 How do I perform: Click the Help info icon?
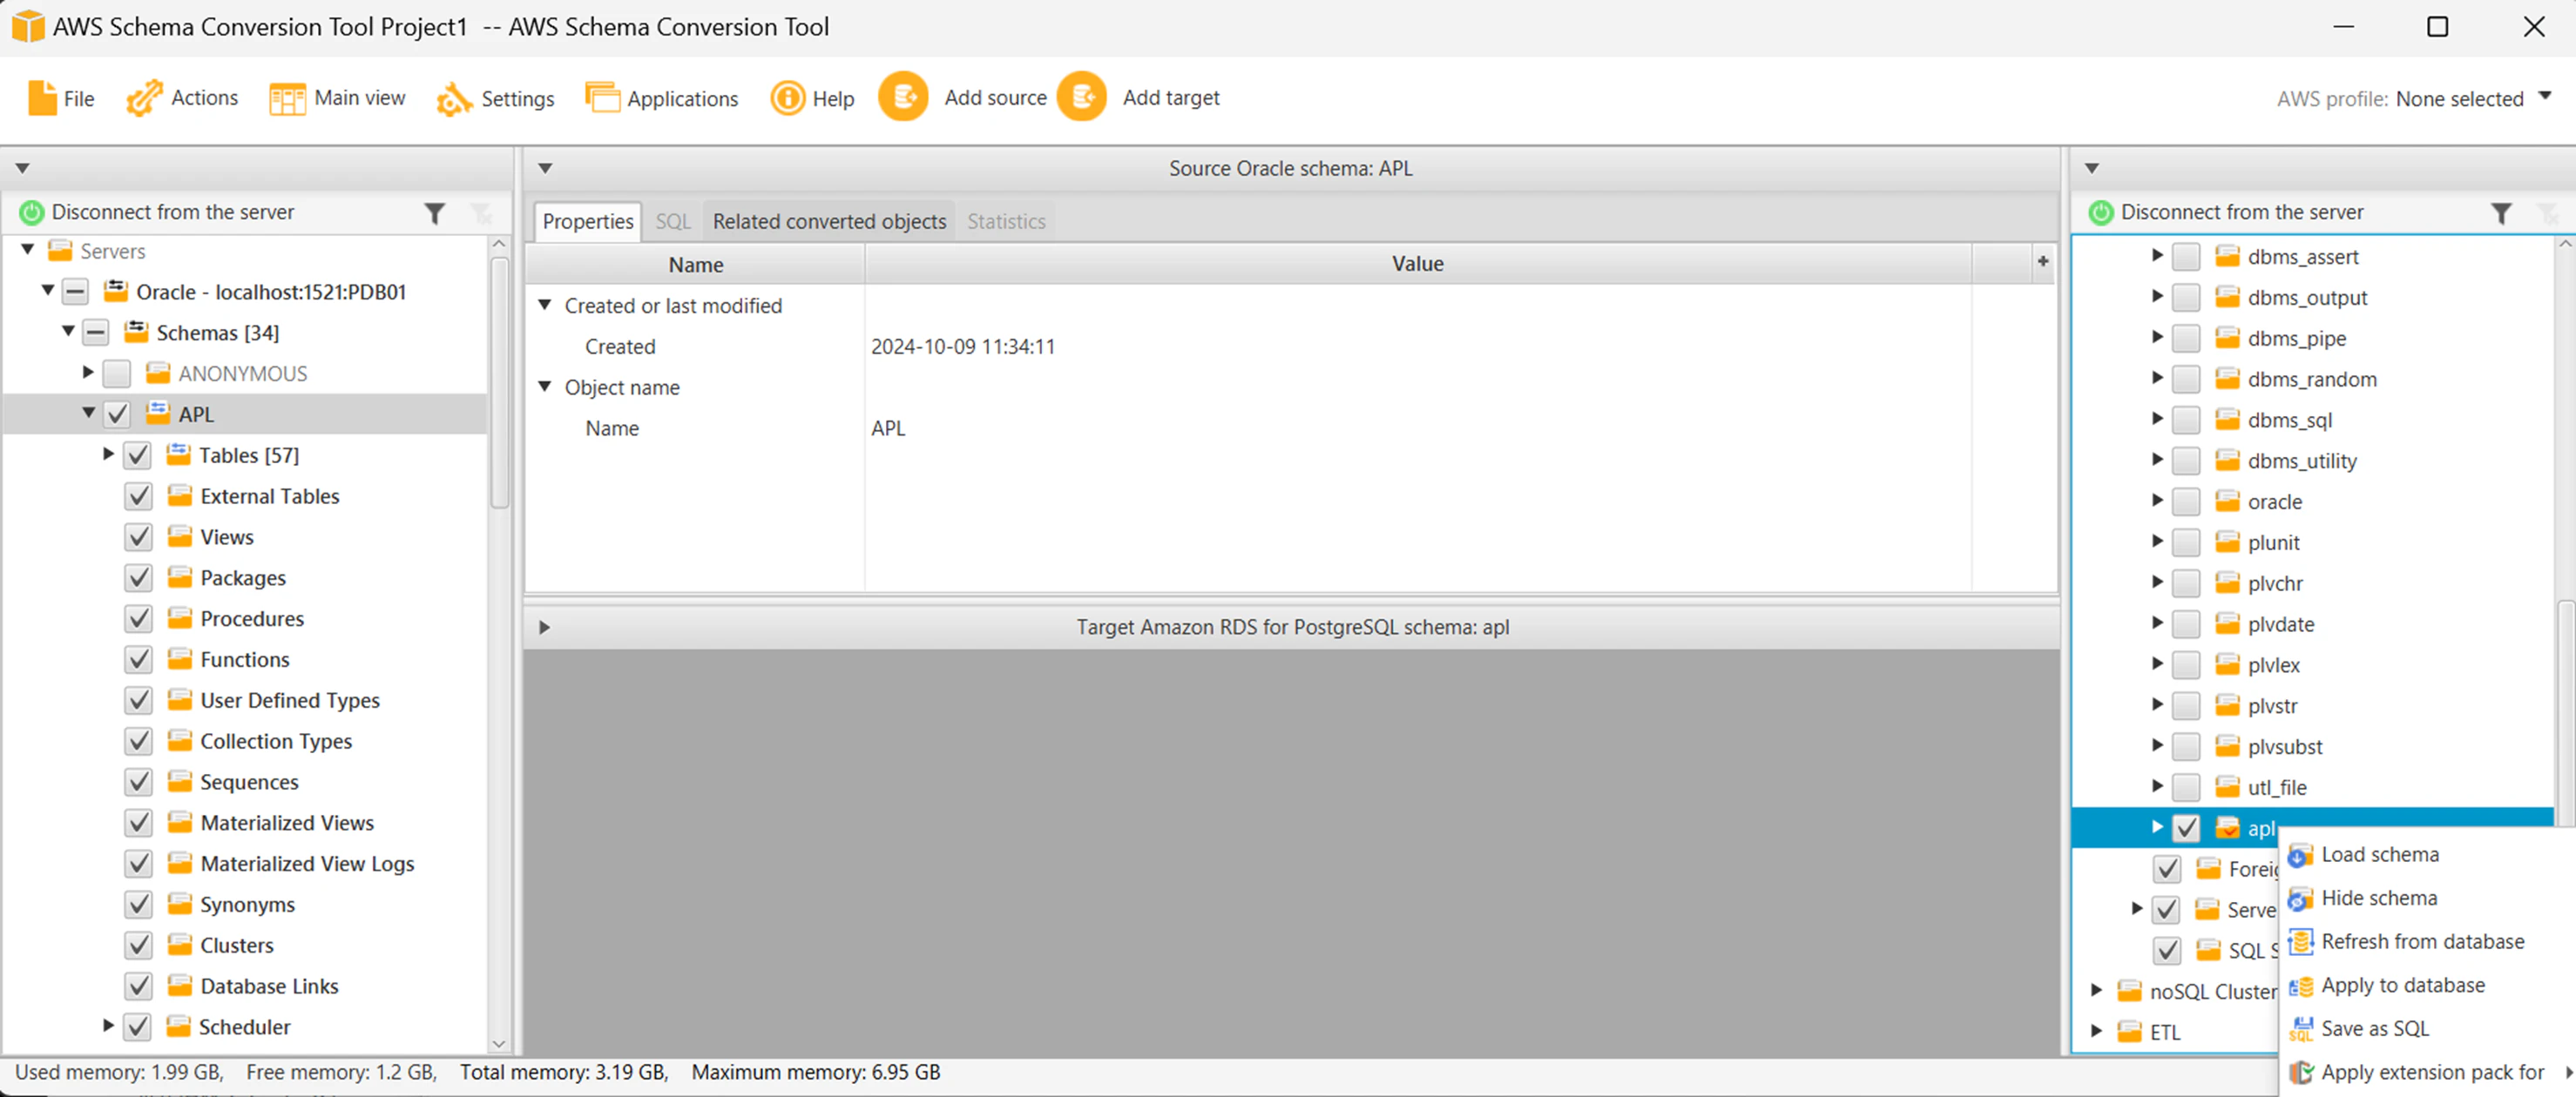point(788,98)
